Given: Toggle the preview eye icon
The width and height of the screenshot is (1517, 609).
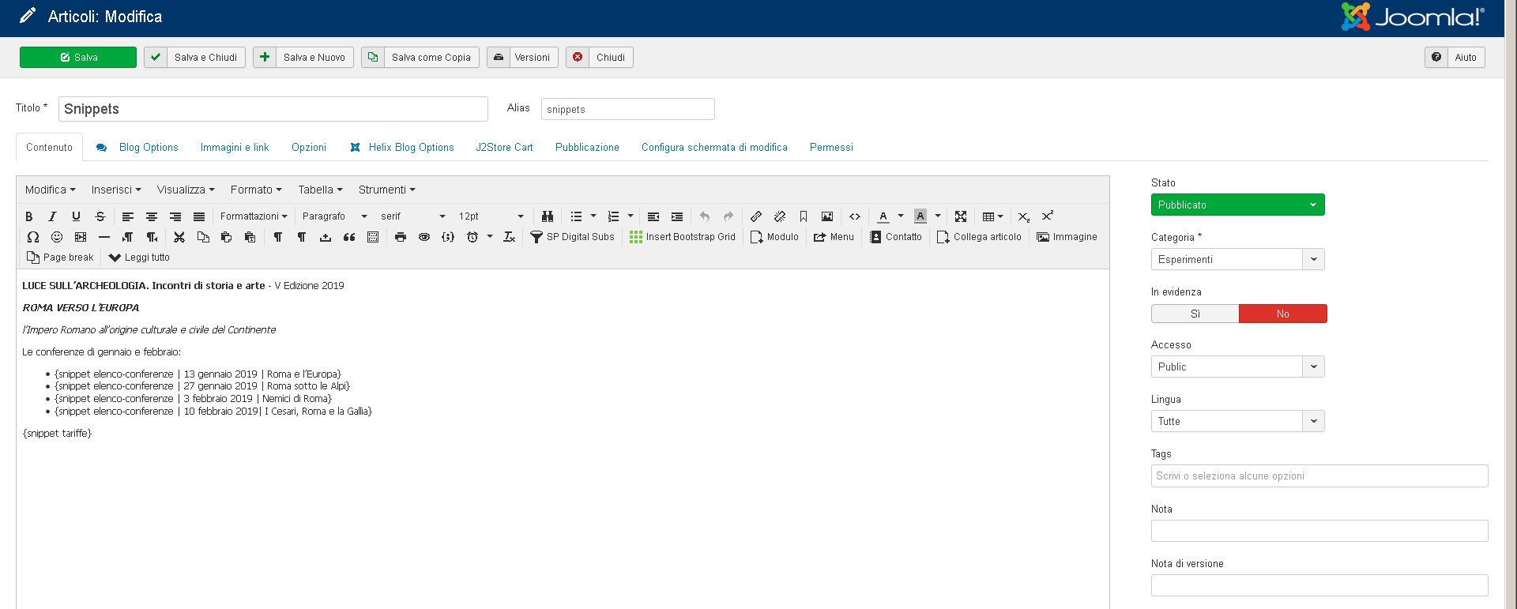Looking at the screenshot, I should [424, 237].
